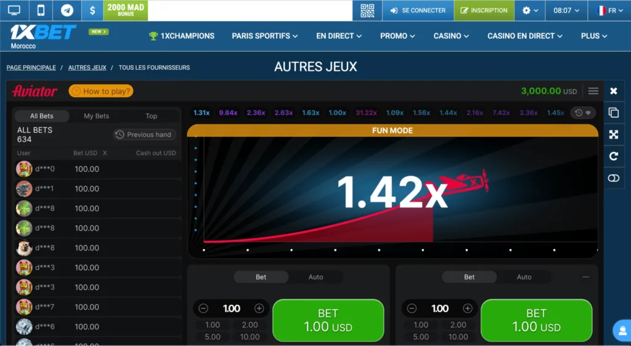
Task: Click the left bet amount field
Action: [232, 308]
